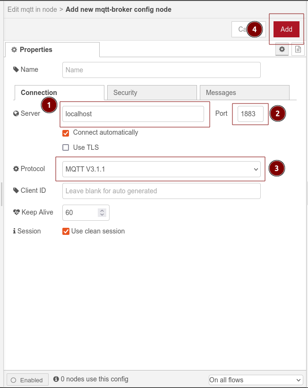The height and width of the screenshot is (388, 308).
Task: Open node settings gear icon
Action: (282, 49)
